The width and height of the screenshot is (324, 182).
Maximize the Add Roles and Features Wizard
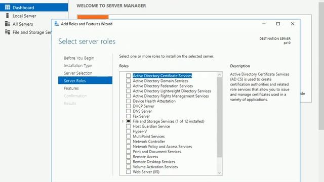click(x=278, y=24)
